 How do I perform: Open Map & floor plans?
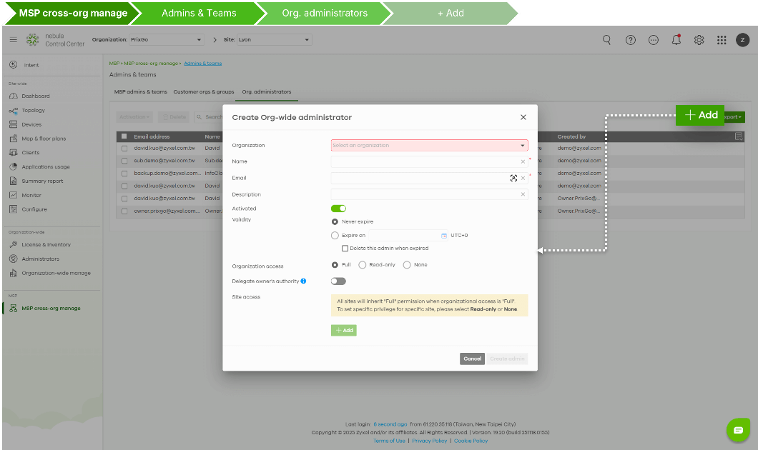(x=43, y=138)
